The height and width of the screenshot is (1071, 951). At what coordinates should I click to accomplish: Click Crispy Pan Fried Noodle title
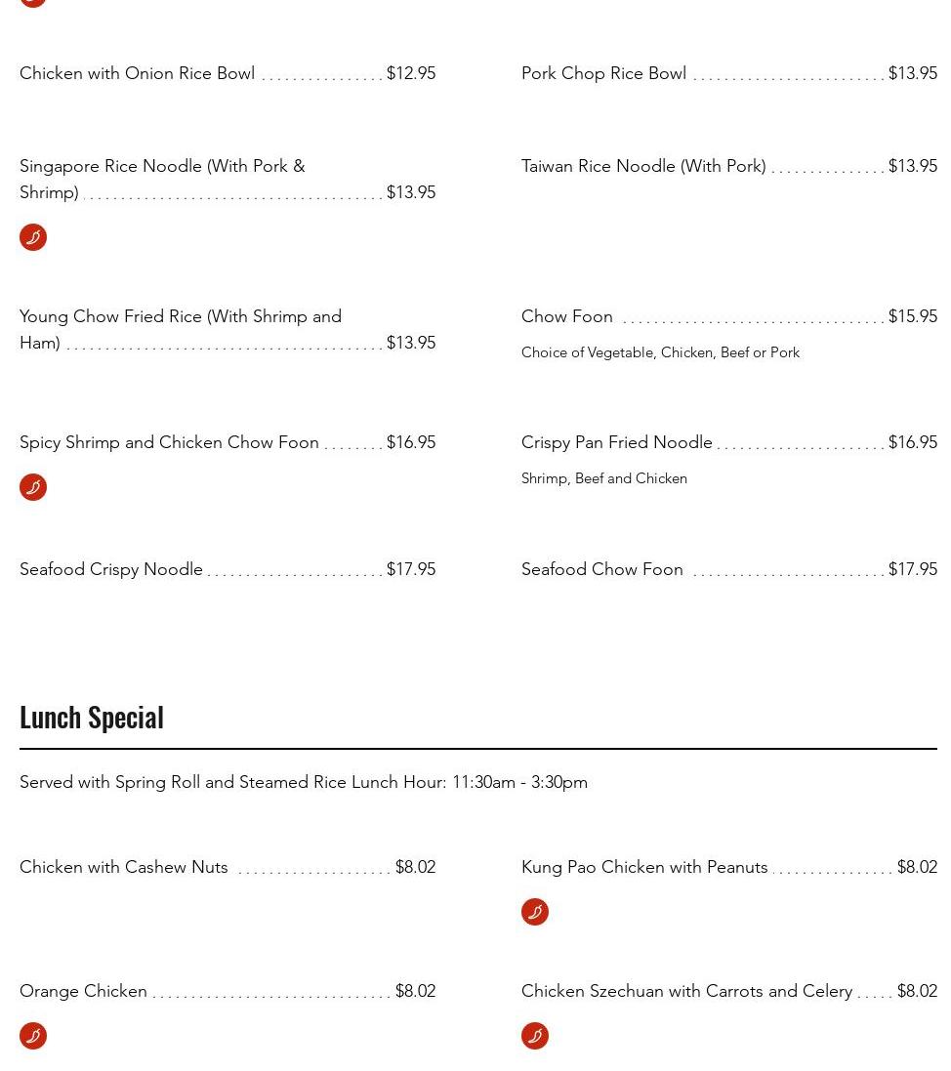[x=617, y=442]
